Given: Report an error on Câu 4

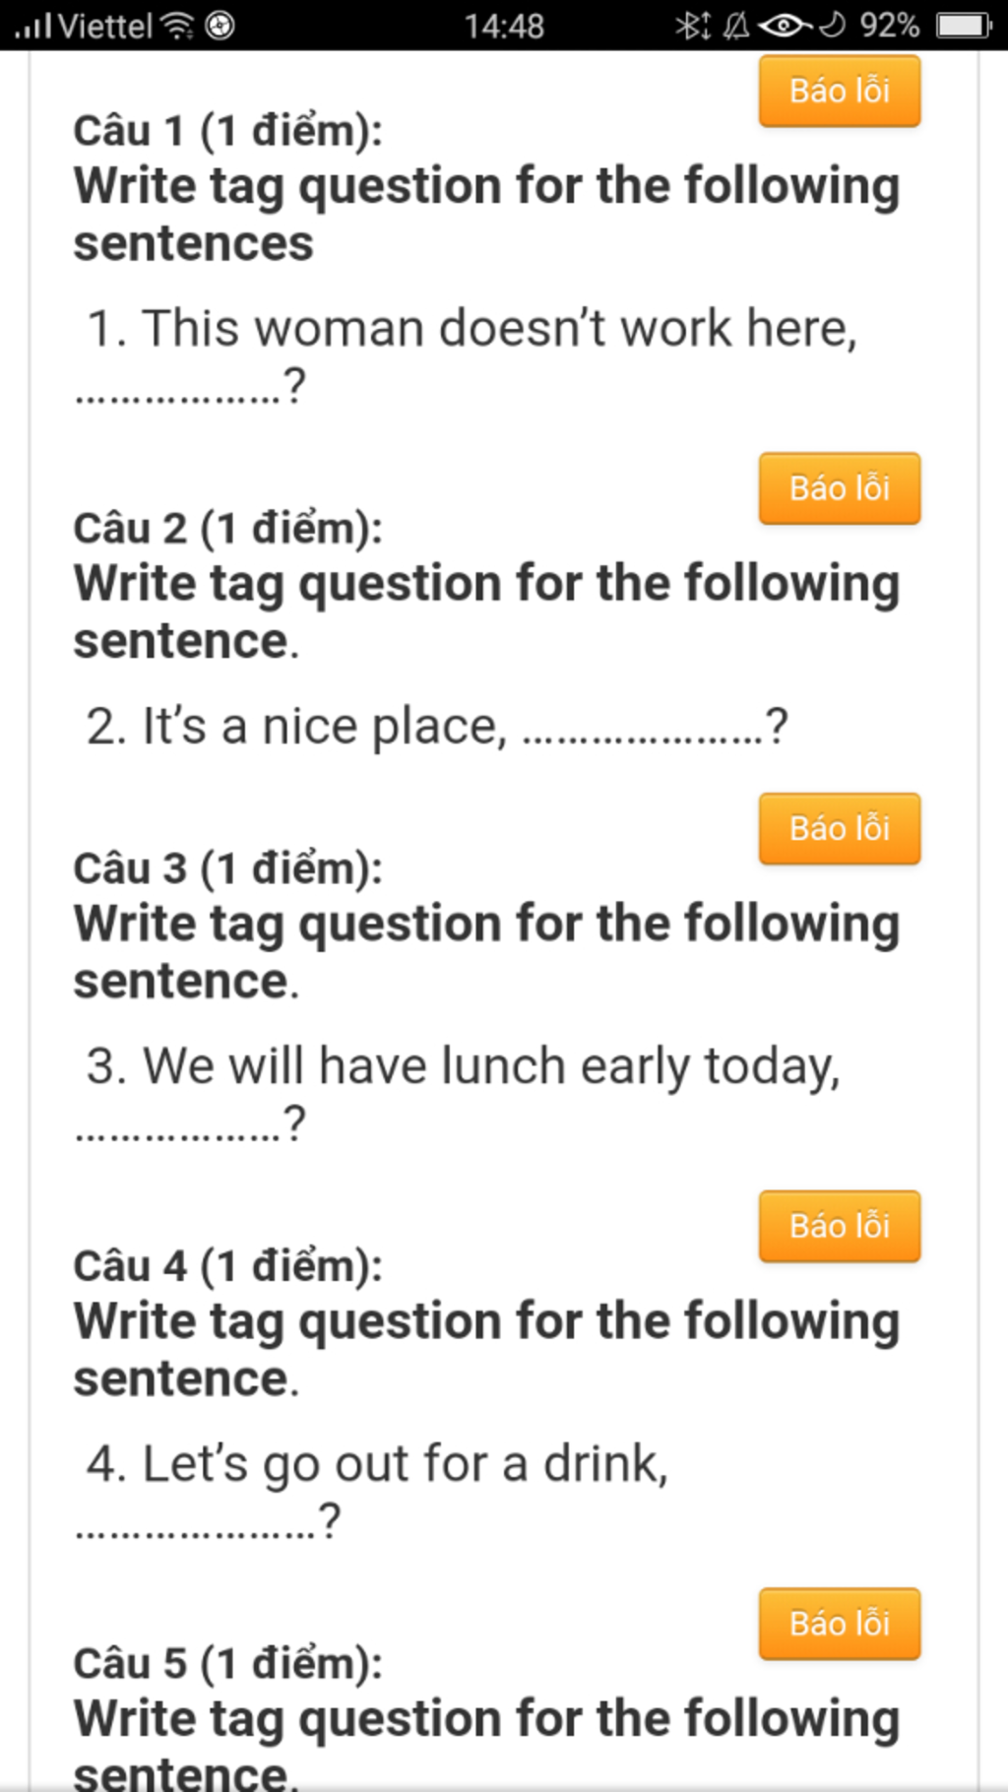Looking at the screenshot, I should point(839,1226).
